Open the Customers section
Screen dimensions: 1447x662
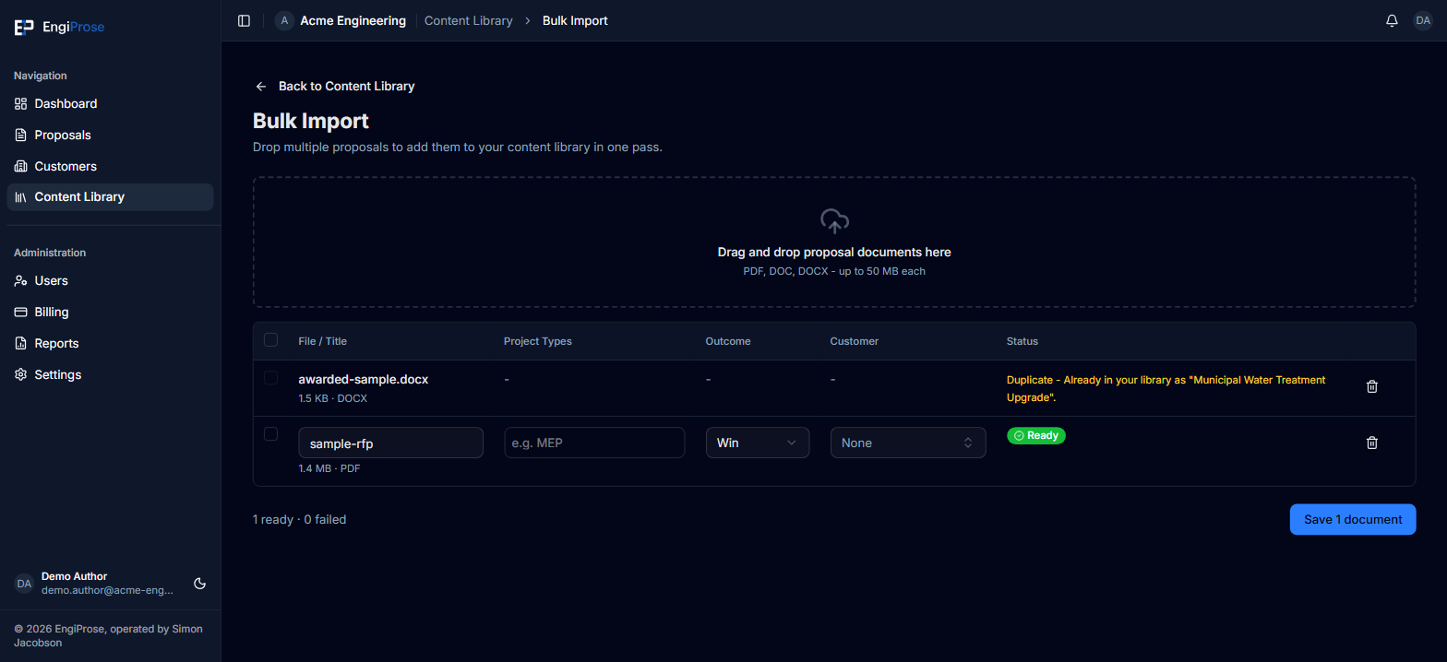click(x=110, y=167)
